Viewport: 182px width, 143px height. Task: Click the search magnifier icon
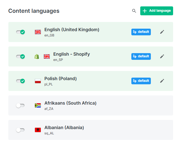coord(134,11)
